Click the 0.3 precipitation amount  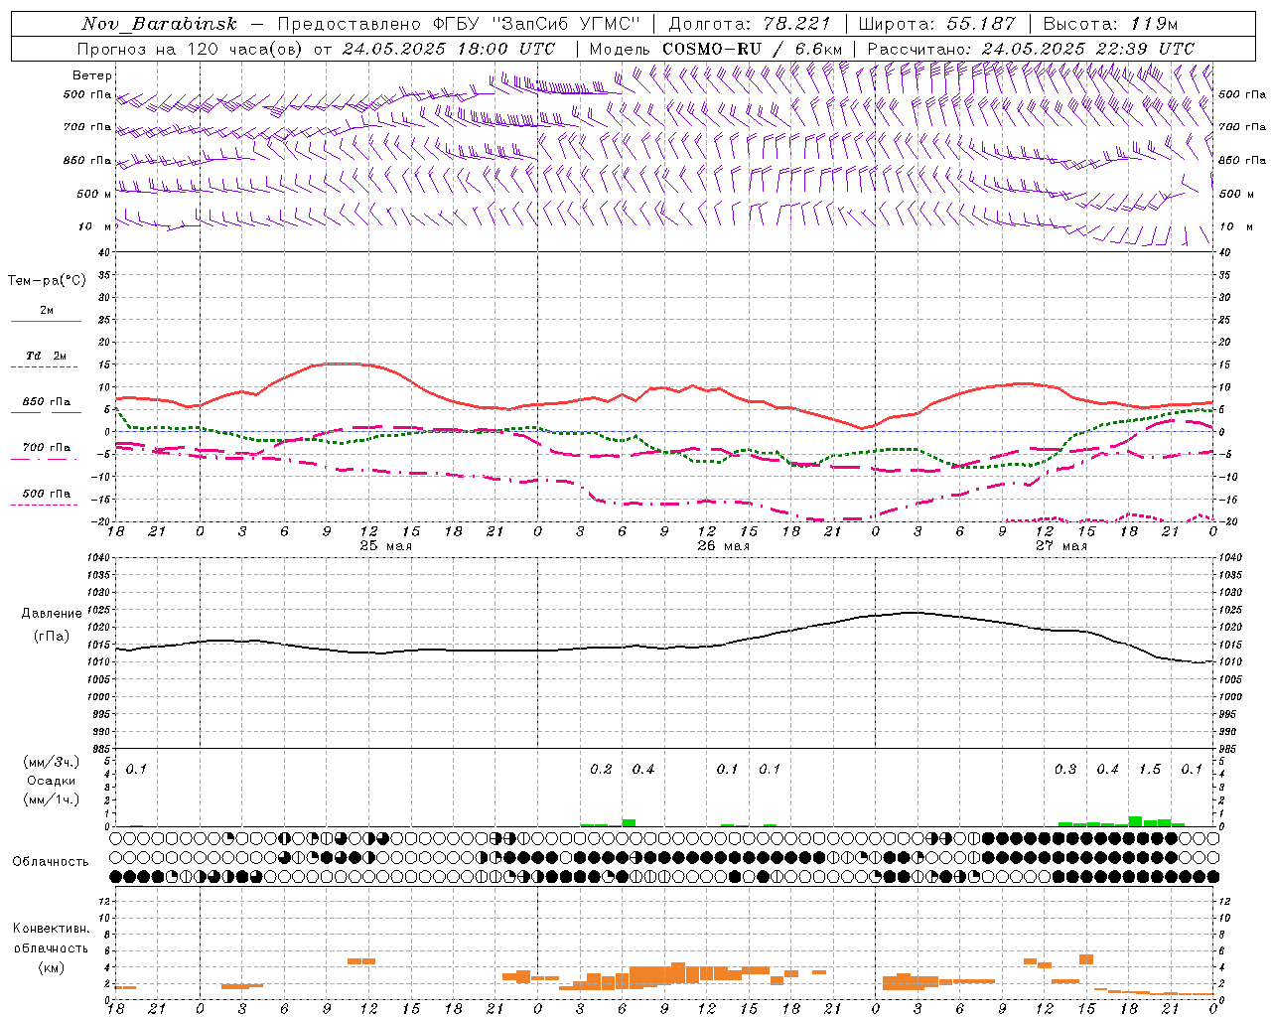pyautogui.click(x=1065, y=770)
